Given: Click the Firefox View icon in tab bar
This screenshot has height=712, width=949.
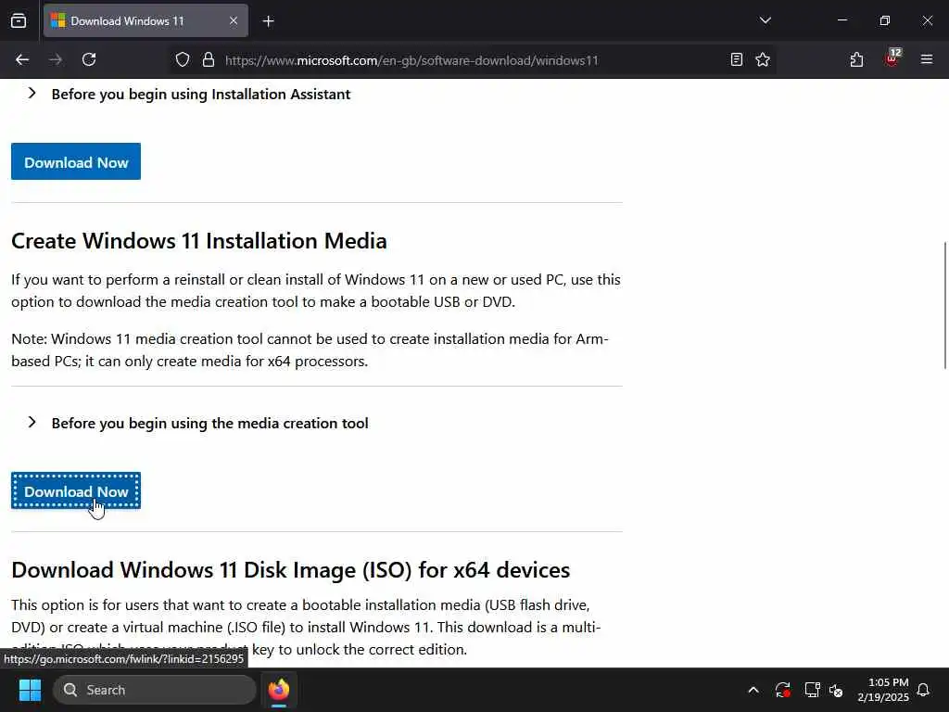Looking at the screenshot, I should pyautogui.click(x=19, y=20).
